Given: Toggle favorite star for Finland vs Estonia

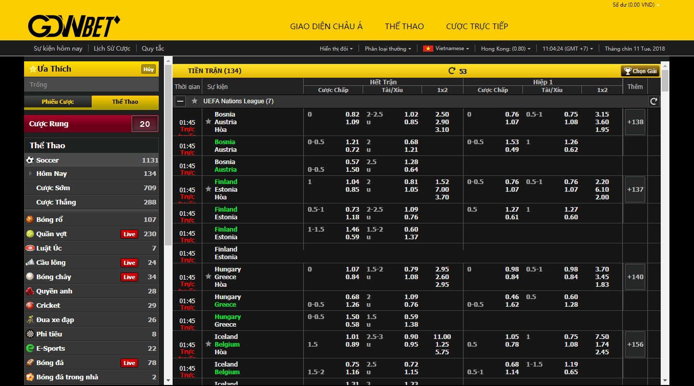Looking at the screenshot, I should pos(208,189).
